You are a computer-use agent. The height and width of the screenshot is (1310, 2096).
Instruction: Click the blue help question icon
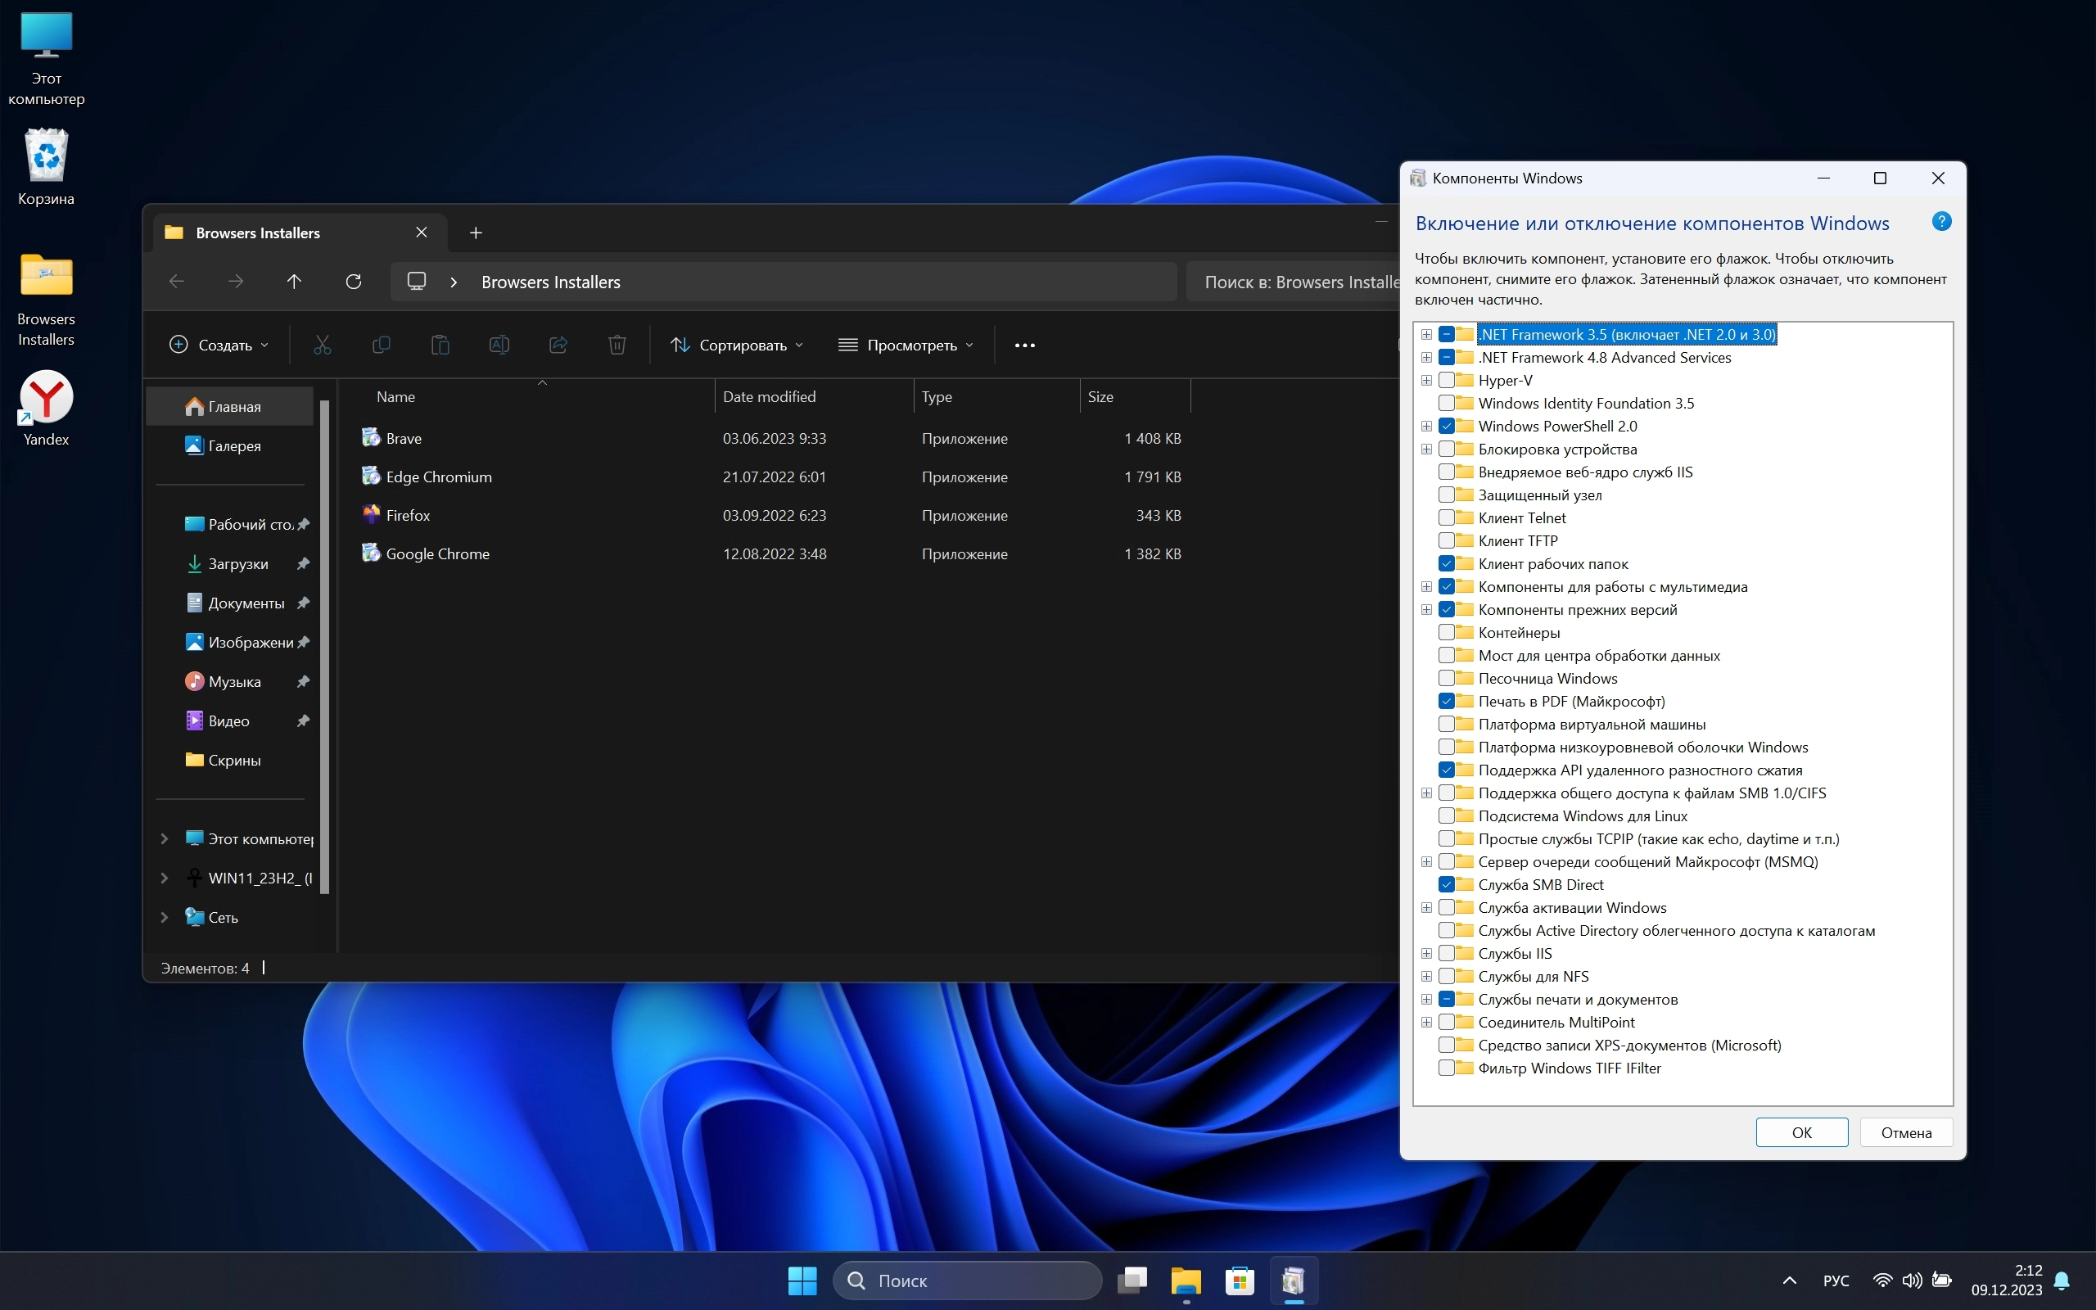pyautogui.click(x=1941, y=222)
